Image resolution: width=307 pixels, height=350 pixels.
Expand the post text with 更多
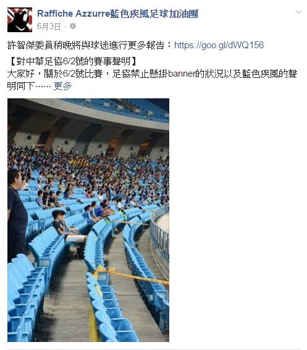pyautogui.click(x=62, y=86)
